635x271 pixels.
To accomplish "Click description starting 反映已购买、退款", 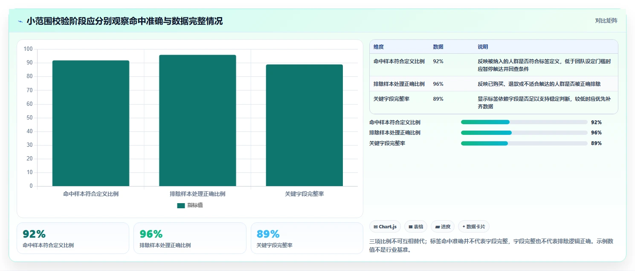I will (539, 84).
